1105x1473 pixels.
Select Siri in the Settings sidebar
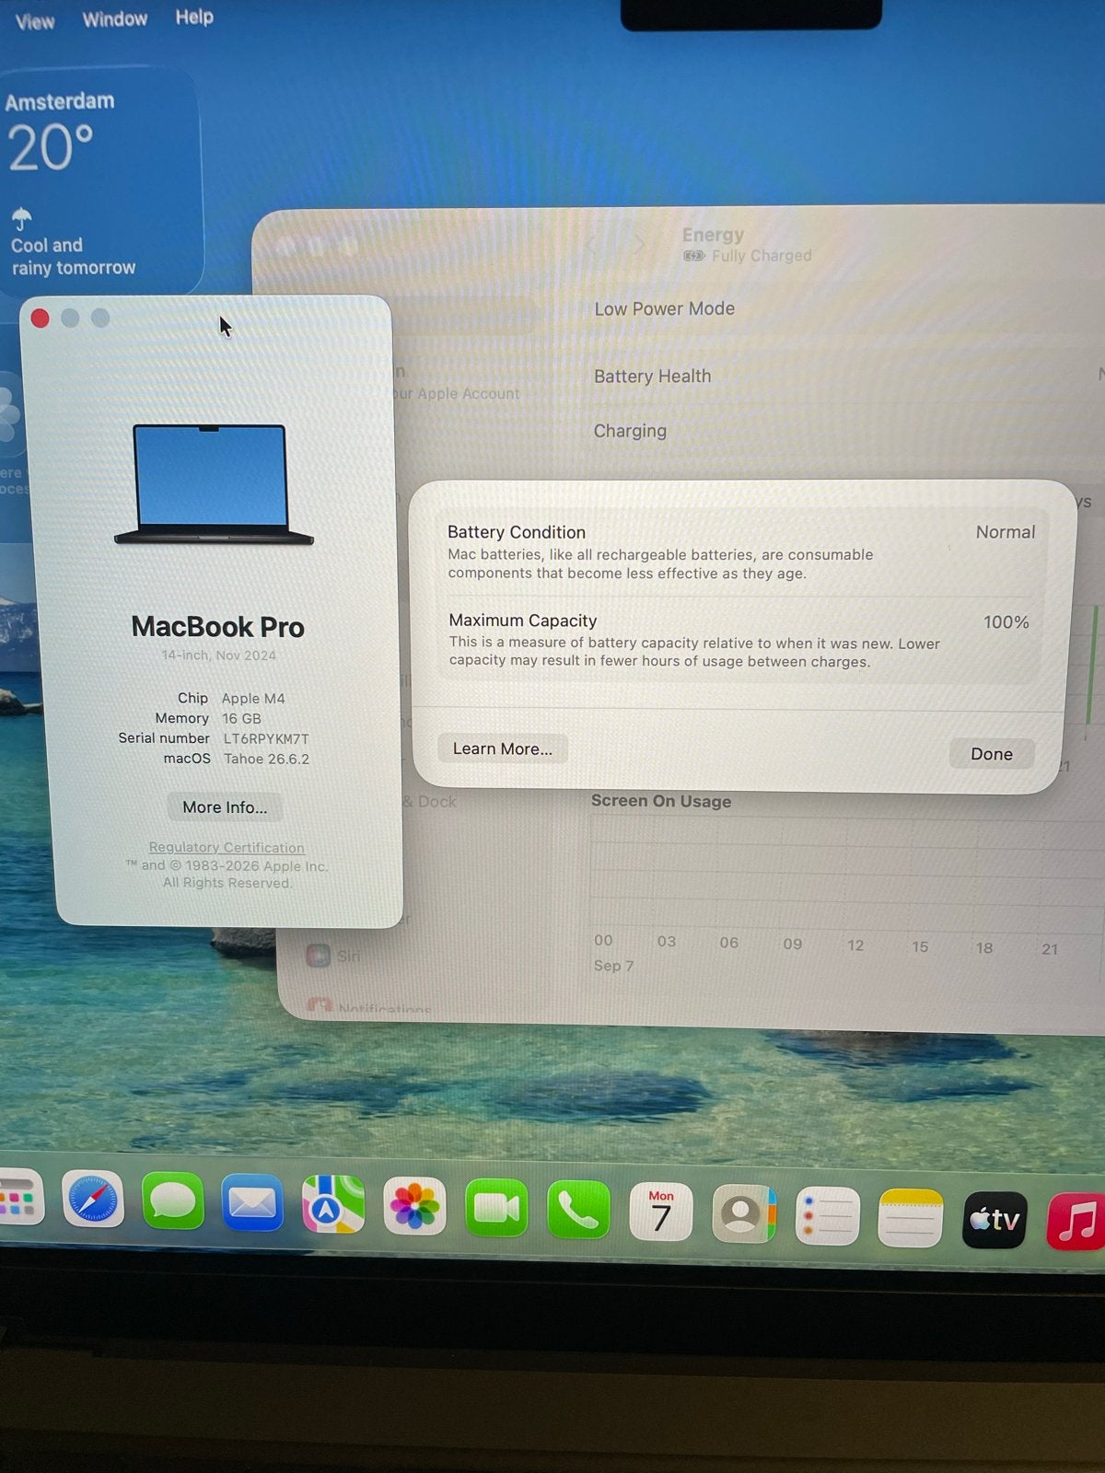tap(349, 957)
